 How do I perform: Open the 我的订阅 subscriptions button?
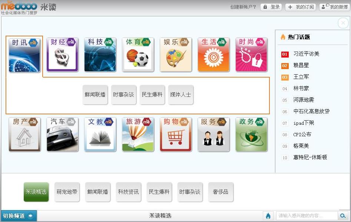click(x=301, y=7)
